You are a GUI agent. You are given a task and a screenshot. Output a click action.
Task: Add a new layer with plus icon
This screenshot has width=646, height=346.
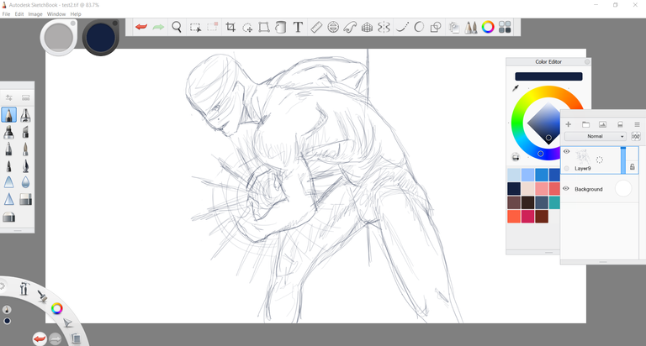pos(568,124)
